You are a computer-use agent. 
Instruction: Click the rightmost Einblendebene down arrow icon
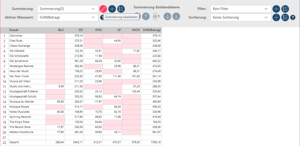click(176, 16)
